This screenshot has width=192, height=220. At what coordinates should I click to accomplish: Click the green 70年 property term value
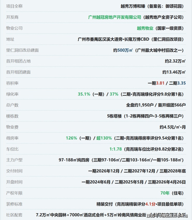pos(165,193)
